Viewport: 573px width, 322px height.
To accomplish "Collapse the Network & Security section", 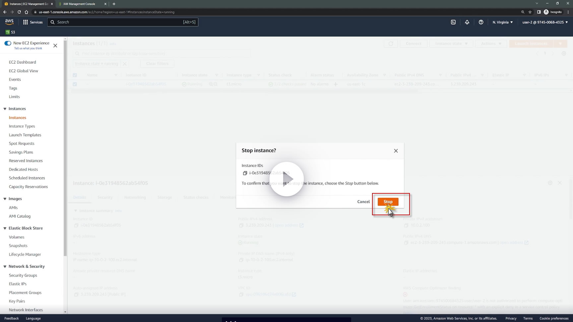I will pos(5,267).
